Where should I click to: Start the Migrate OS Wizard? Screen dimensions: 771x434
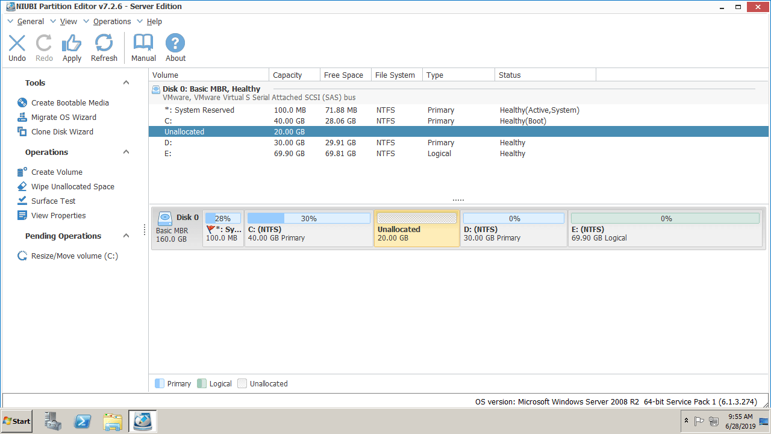pyautogui.click(x=63, y=118)
